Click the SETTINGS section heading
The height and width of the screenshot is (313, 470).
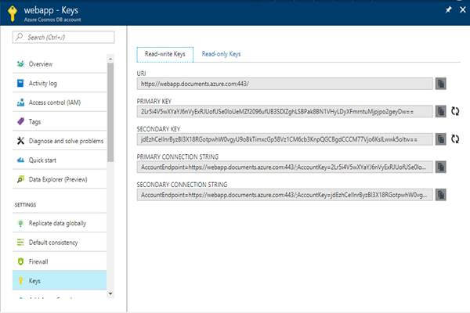coord(25,205)
